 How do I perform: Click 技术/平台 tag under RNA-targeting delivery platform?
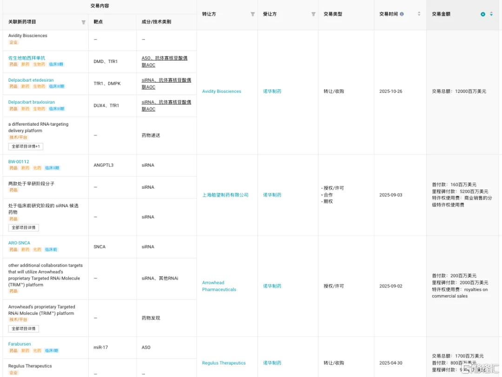pos(18,137)
